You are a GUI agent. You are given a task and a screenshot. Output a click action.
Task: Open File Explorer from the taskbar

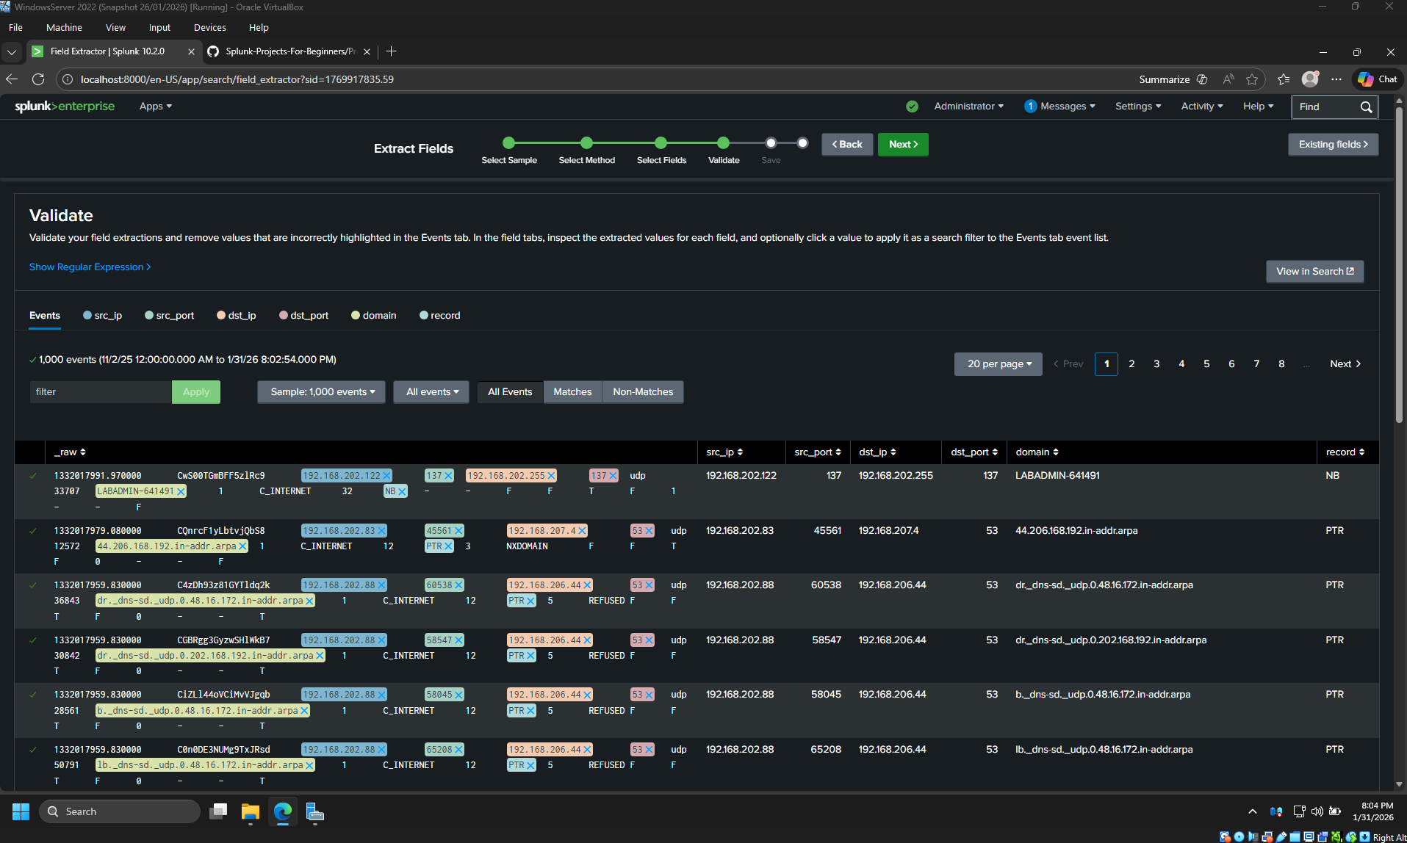[x=251, y=811]
